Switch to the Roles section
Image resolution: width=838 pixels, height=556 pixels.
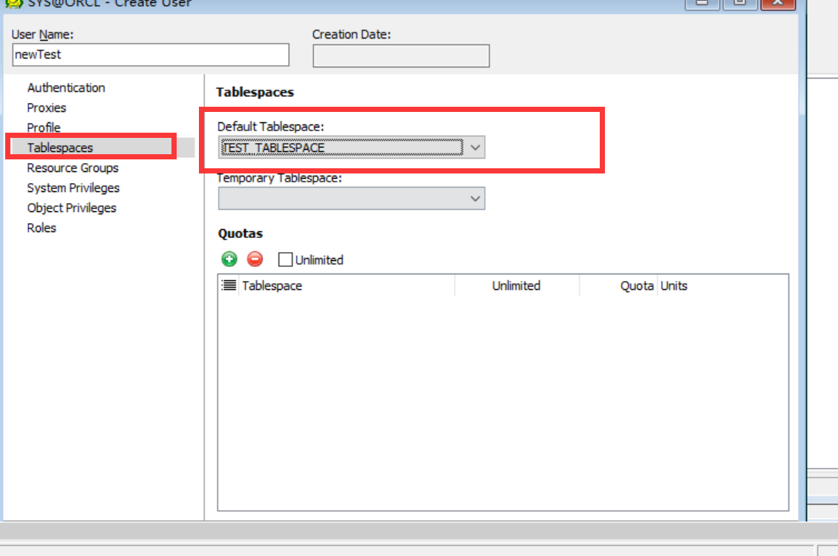[x=42, y=228]
